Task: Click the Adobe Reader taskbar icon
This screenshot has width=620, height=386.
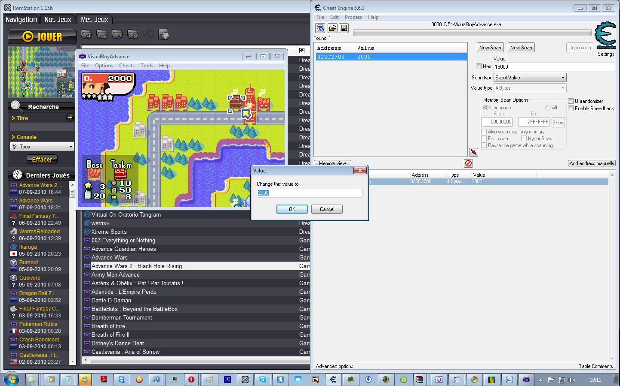Action: 104,380
